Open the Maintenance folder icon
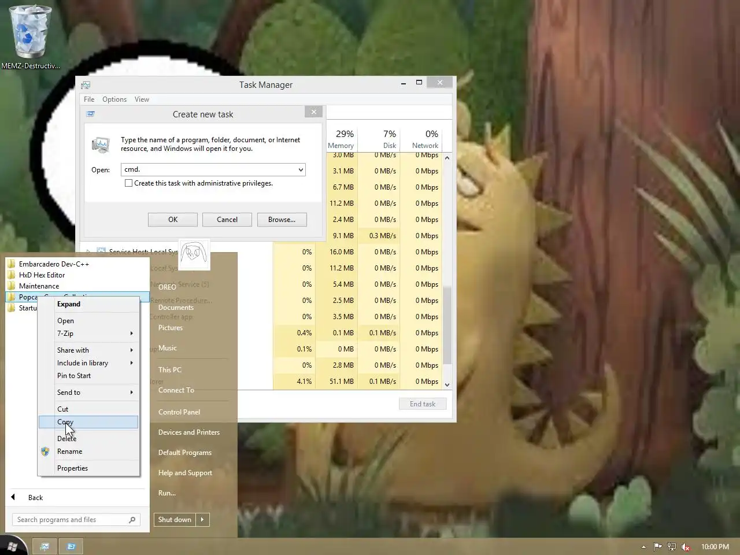740x555 pixels. (x=11, y=286)
